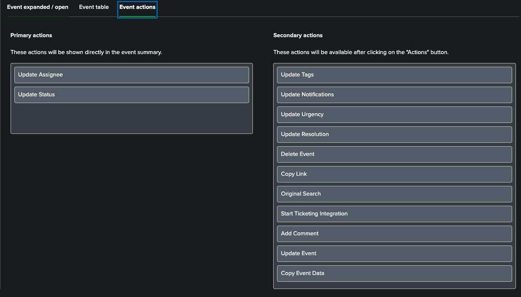Open the Event table tab
The image size is (521, 297).
coord(94,7)
